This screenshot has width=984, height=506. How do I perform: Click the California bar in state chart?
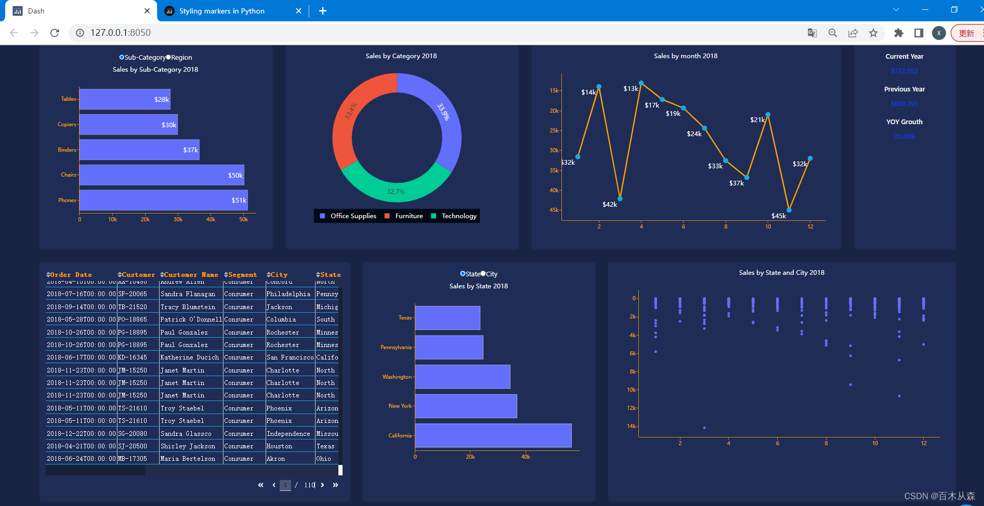pos(493,435)
